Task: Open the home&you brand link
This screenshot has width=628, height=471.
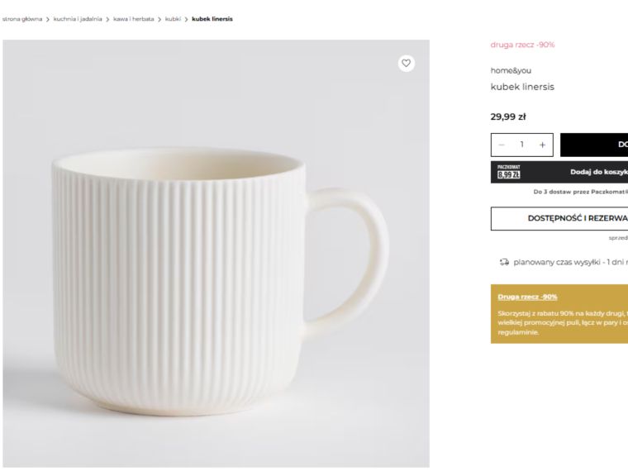Action: click(511, 71)
